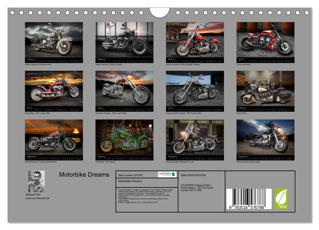Open the June Shweden Chopper image

point(124,88)
